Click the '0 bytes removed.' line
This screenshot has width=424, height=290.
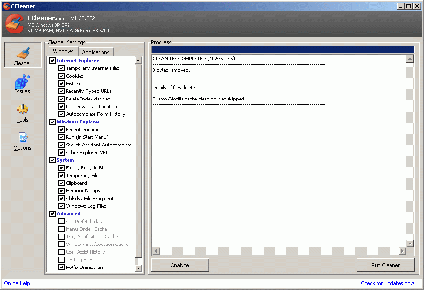pos(172,70)
